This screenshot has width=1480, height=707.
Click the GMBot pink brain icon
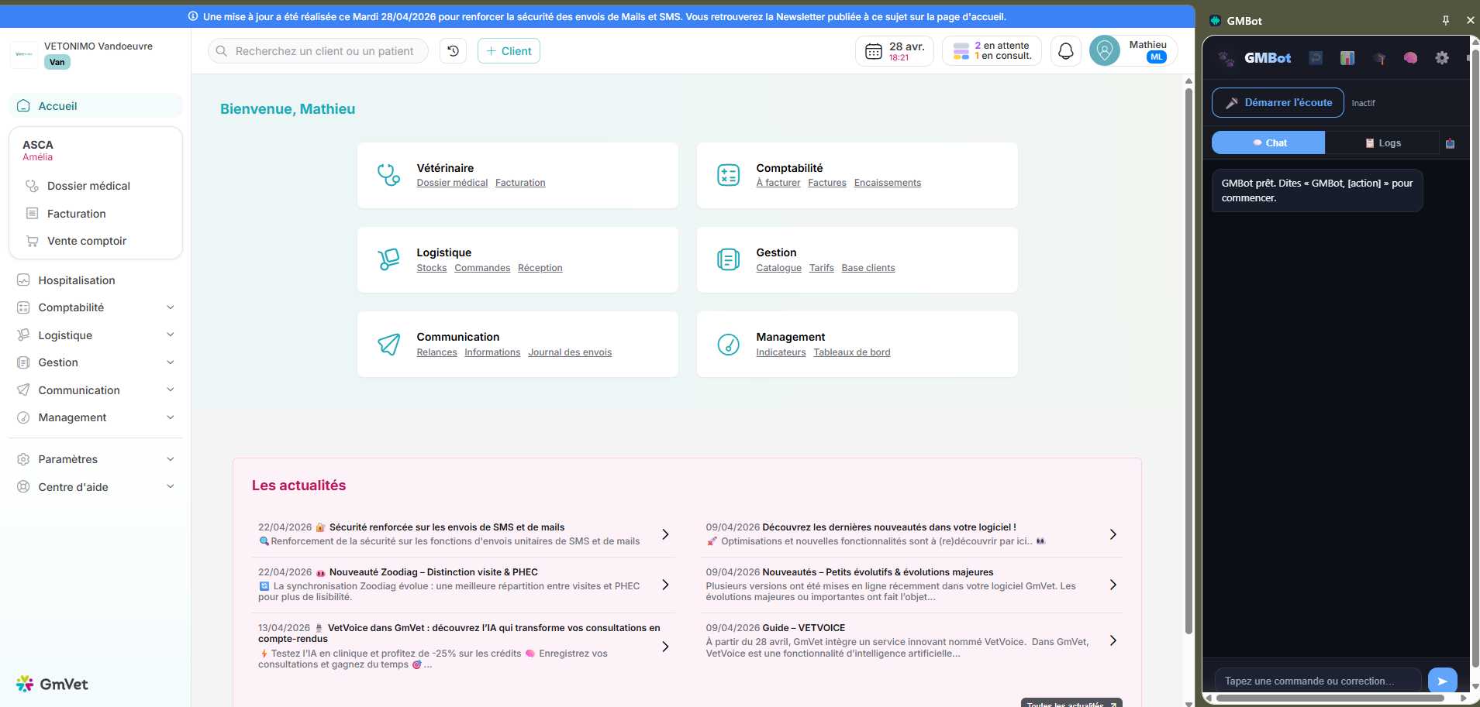pyautogui.click(x=1410, y=58)
